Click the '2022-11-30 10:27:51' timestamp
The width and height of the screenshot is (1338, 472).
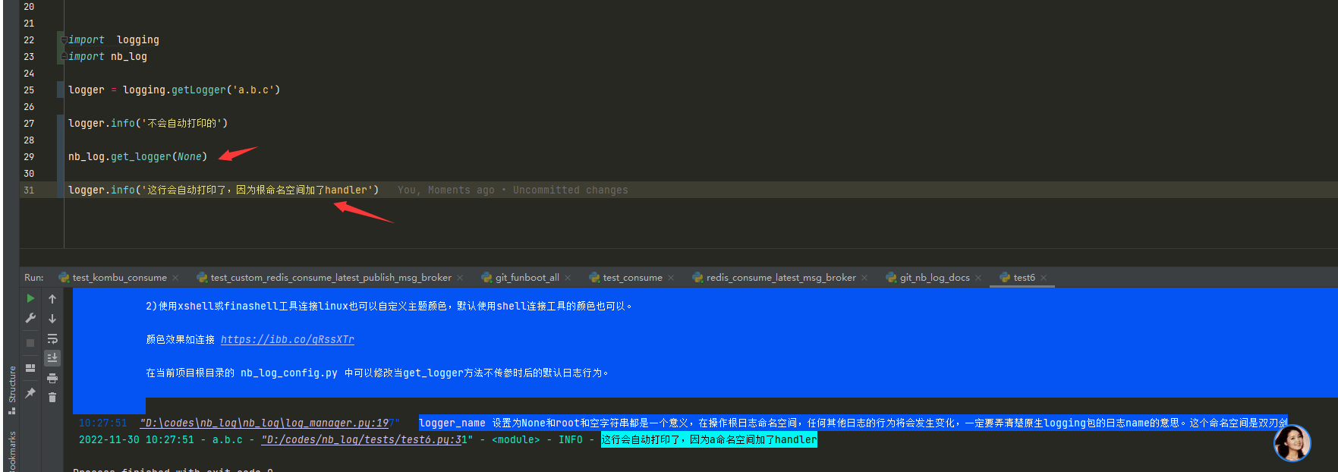click(x=137, y=439)
